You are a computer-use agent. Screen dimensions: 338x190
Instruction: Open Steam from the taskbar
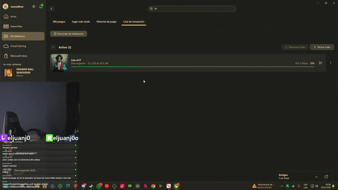91,186
